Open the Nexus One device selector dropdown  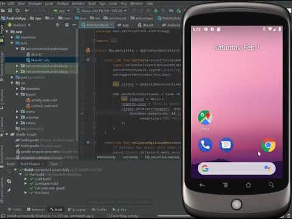tap(102, 11)
